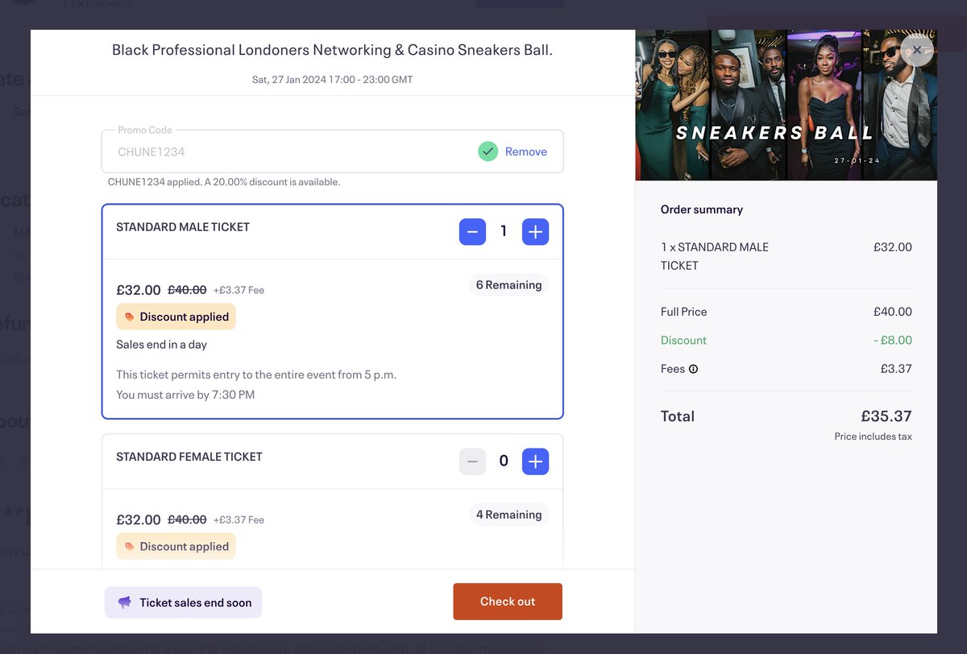Click the Sales end in a day text

click(x=161, y=345)
